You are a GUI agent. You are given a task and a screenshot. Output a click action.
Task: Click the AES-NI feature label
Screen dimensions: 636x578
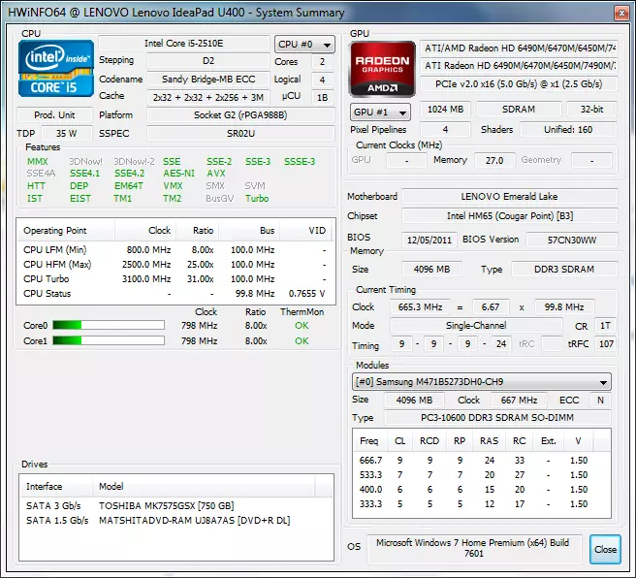pyautogui.click(x=178, y=174)
